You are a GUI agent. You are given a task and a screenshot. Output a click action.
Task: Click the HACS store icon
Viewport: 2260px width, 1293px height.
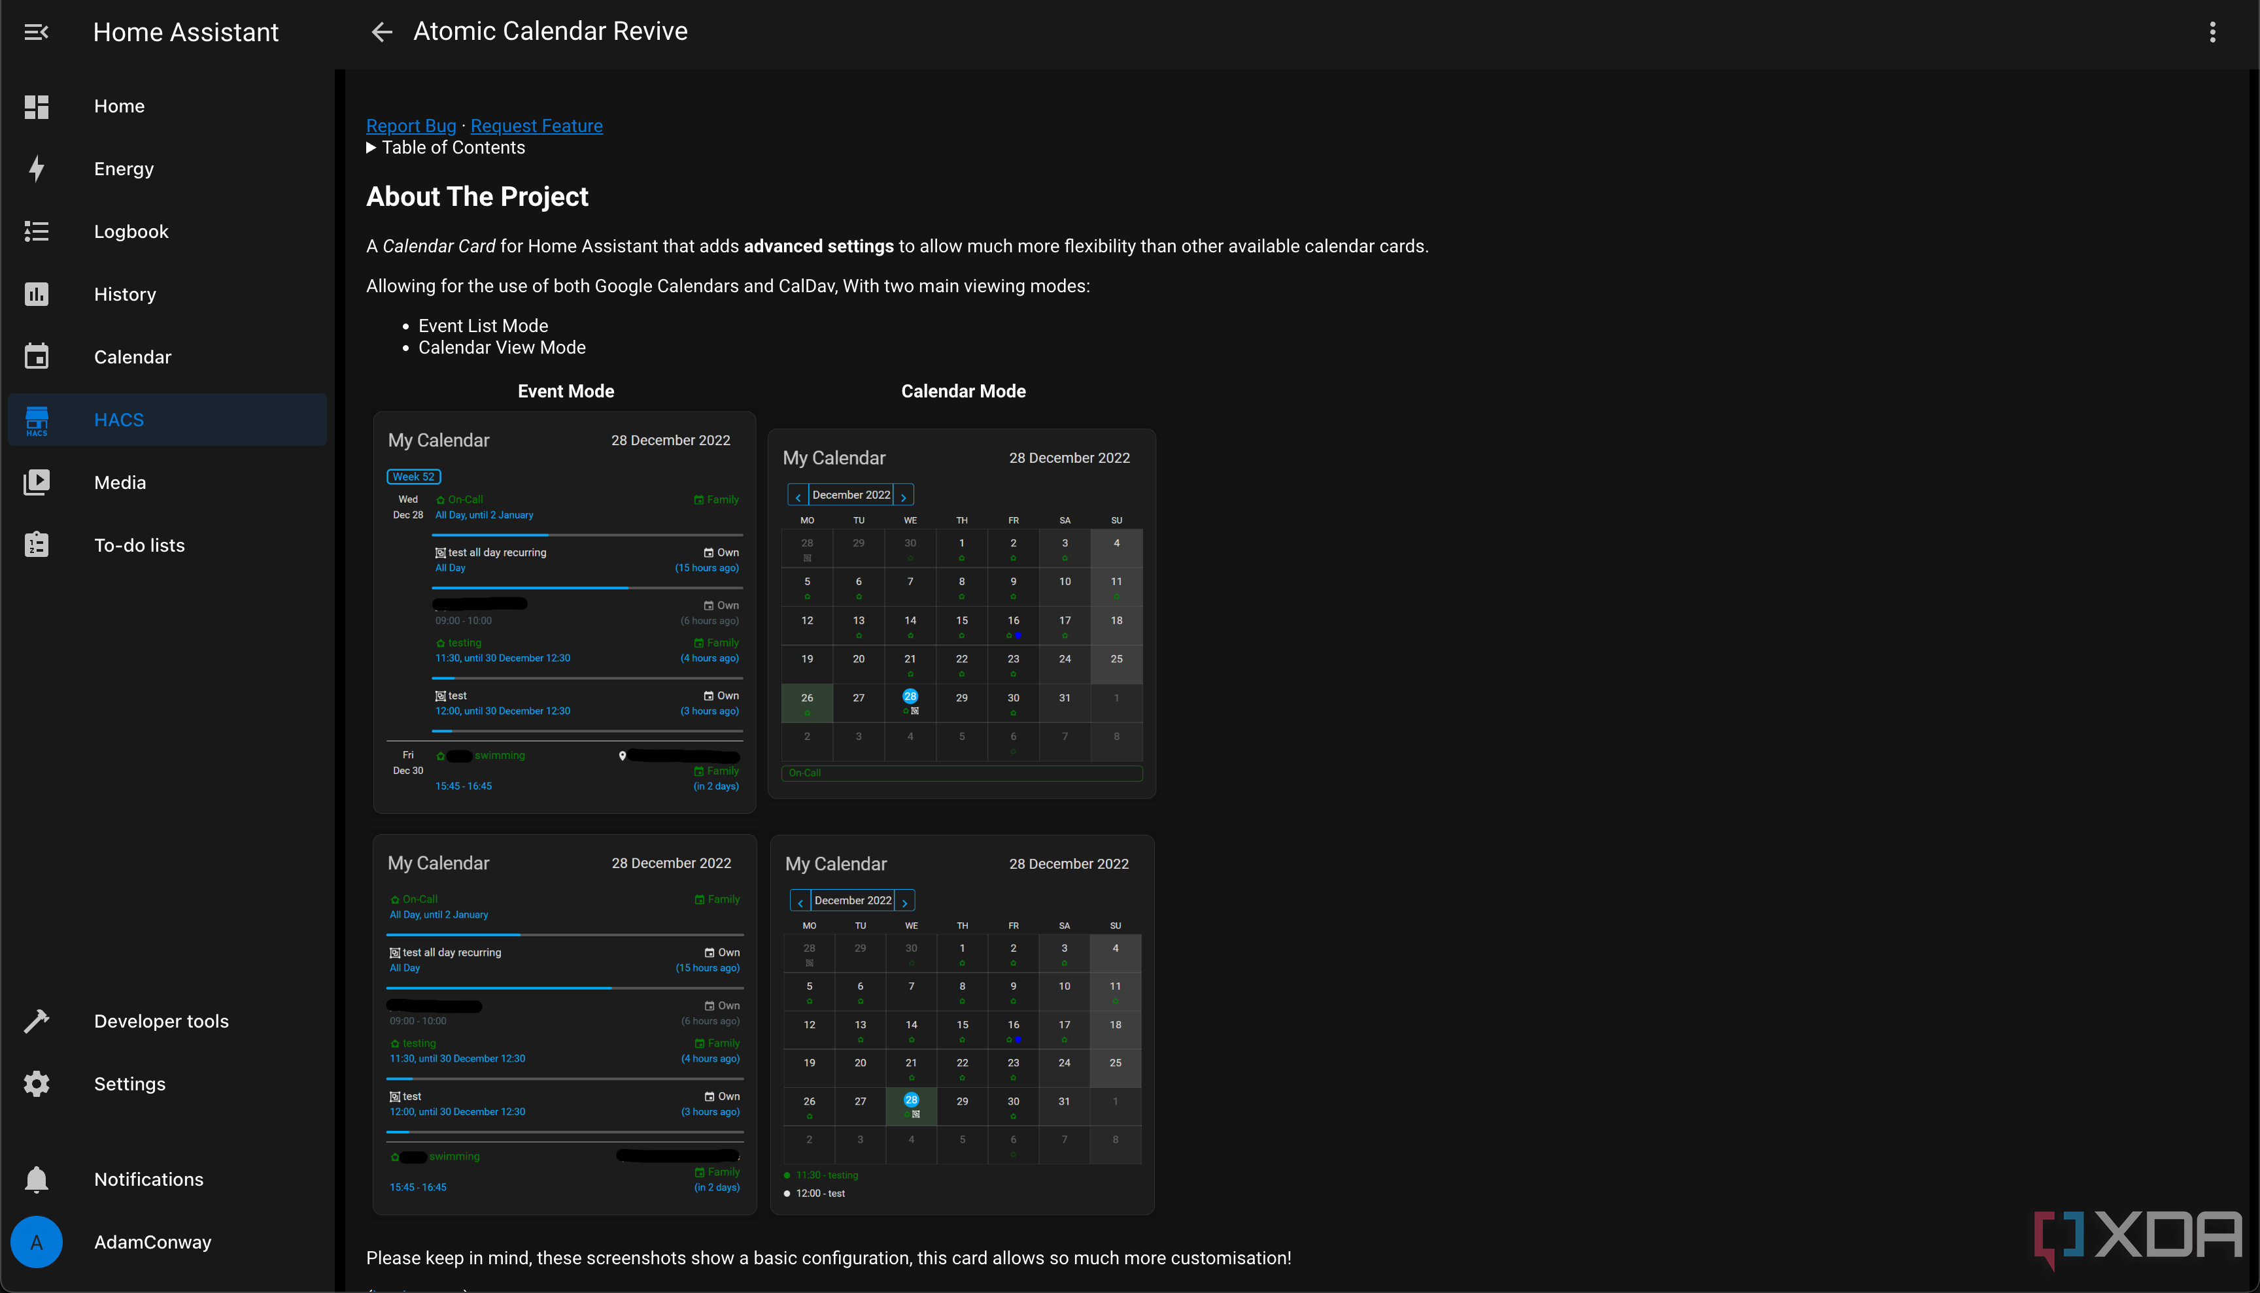[37, 420]
